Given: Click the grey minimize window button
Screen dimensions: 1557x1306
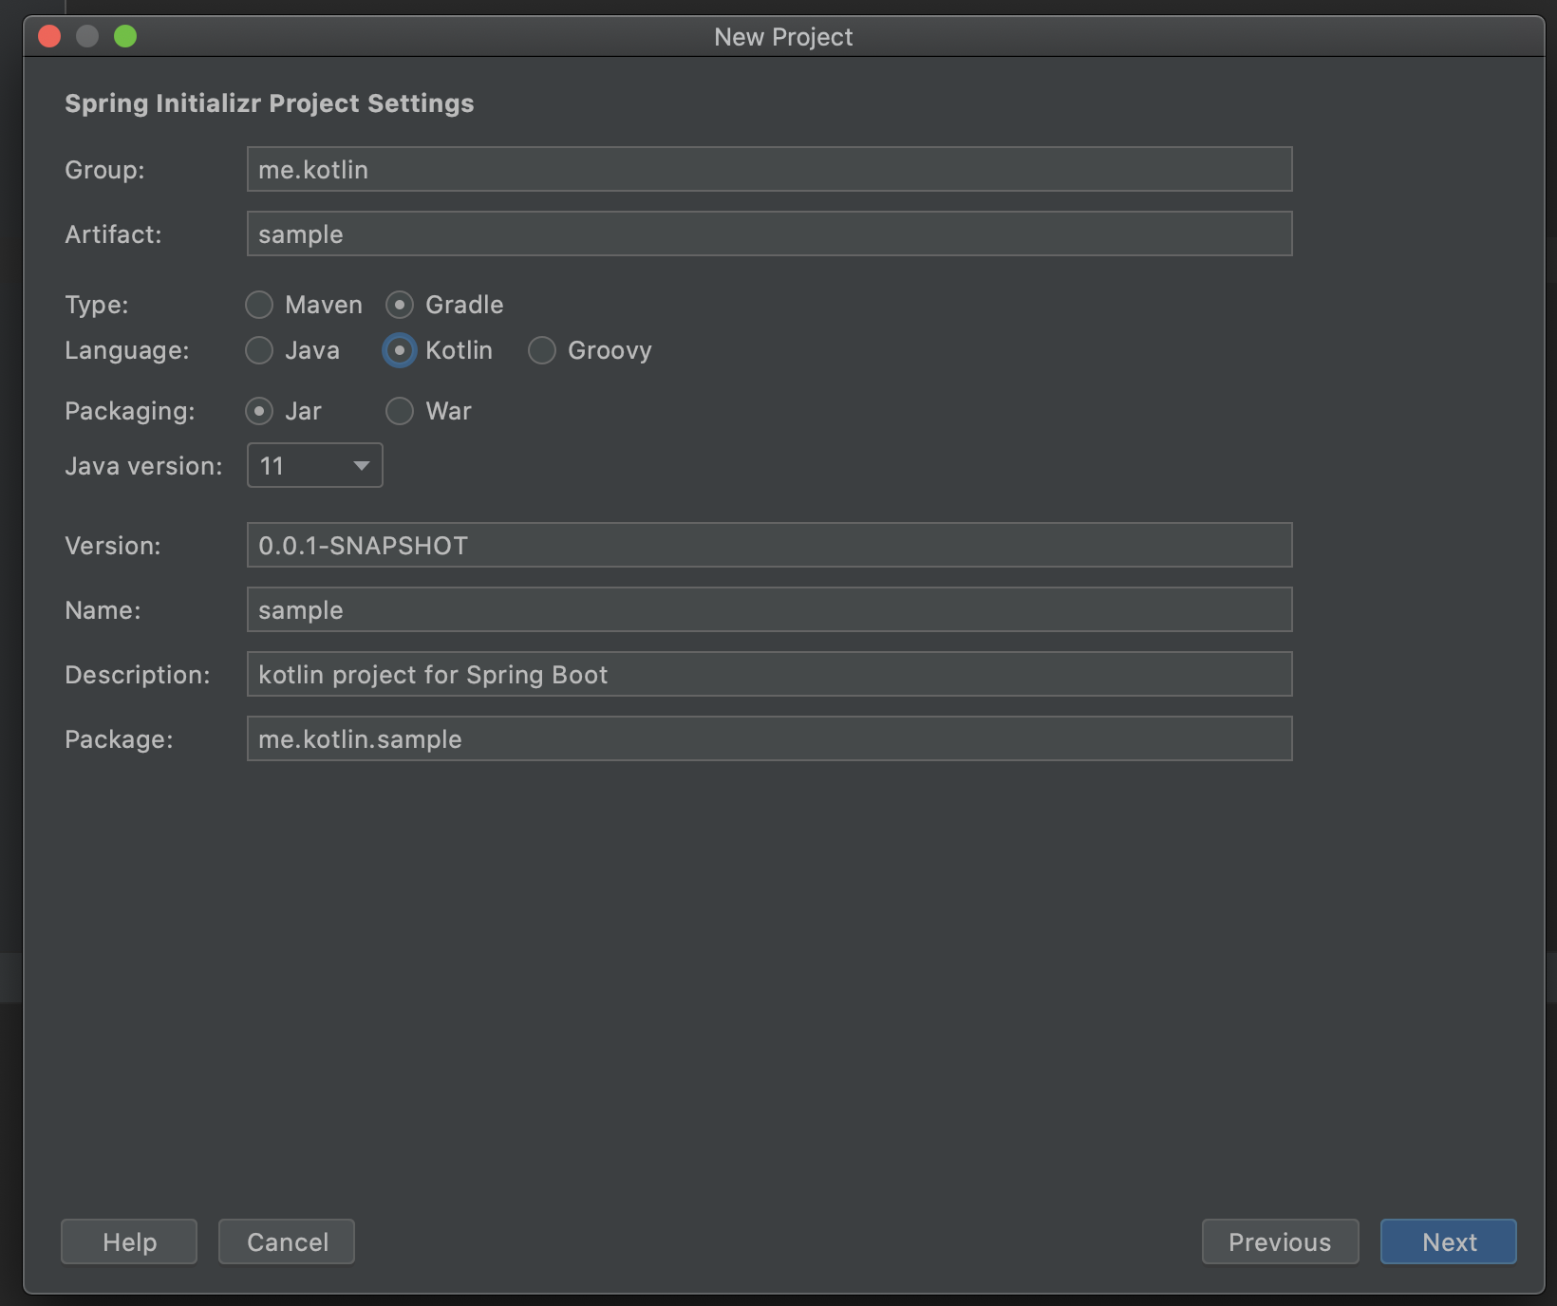Looking at the screenshot, I should tap(87, 36).
